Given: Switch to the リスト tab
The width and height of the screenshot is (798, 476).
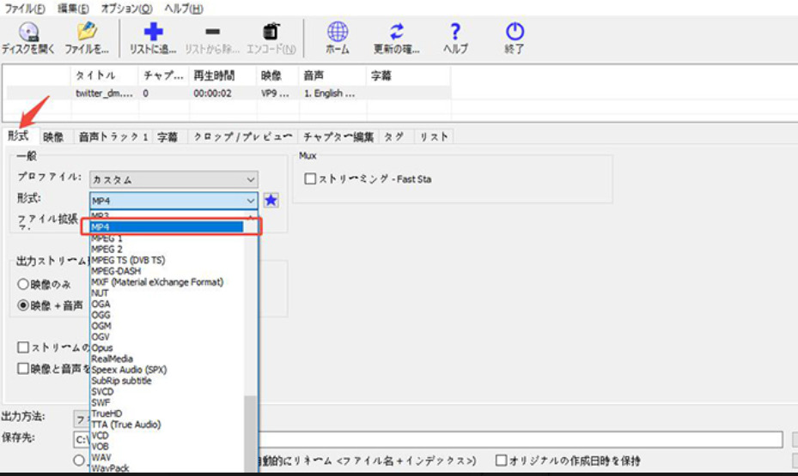Looking at the screenshot, I should point(434,136).
